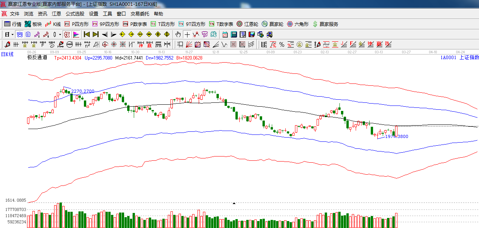Screen dimensions: 479x228
Task: Jump to first bar with skip-back arrow
Action: (x=87, y=34)
